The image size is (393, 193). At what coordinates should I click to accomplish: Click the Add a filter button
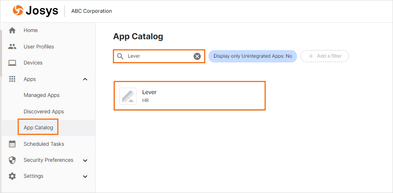(x=325, y=56)
